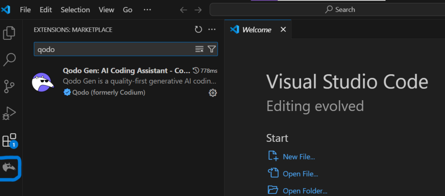This screenshot has width=445, height=196.
Task: Open the Source Control view
Action: (x=9, y=86)
